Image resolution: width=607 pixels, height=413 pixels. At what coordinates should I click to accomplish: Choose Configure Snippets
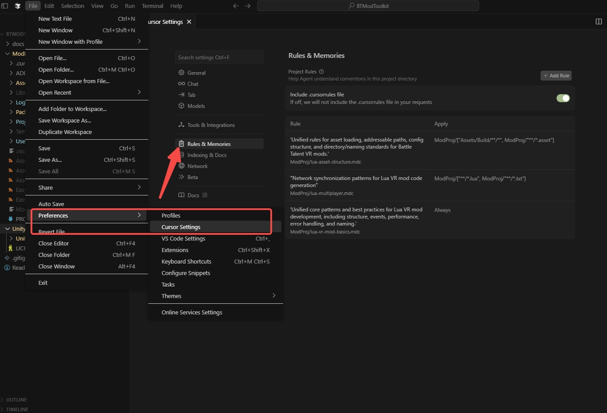[x=215, y=273]
